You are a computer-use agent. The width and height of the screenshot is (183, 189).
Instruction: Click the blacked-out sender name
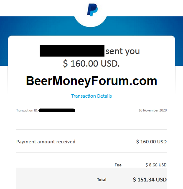[x=72, y=51]
